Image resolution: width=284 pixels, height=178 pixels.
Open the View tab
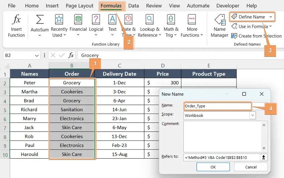point(174,6)
